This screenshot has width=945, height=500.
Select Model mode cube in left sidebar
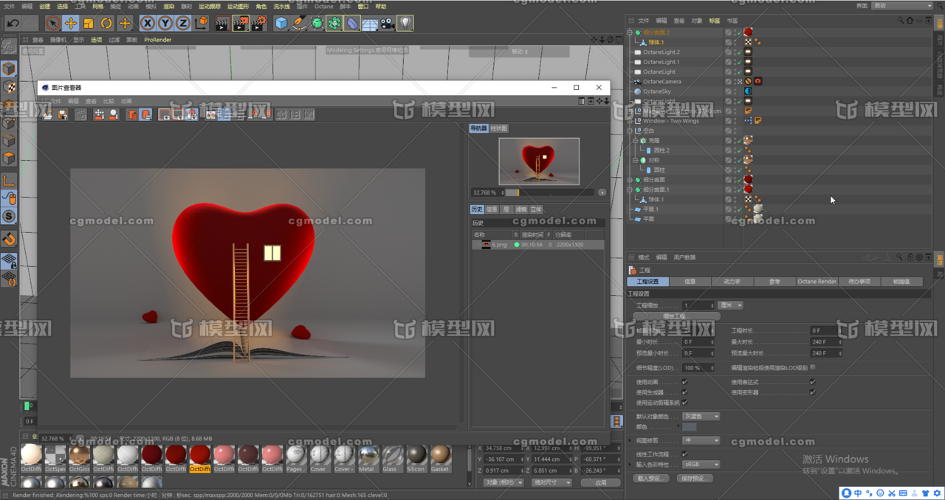pos(9,69)
